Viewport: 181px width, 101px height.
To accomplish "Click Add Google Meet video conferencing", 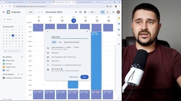I will click(x=63, y=57).
